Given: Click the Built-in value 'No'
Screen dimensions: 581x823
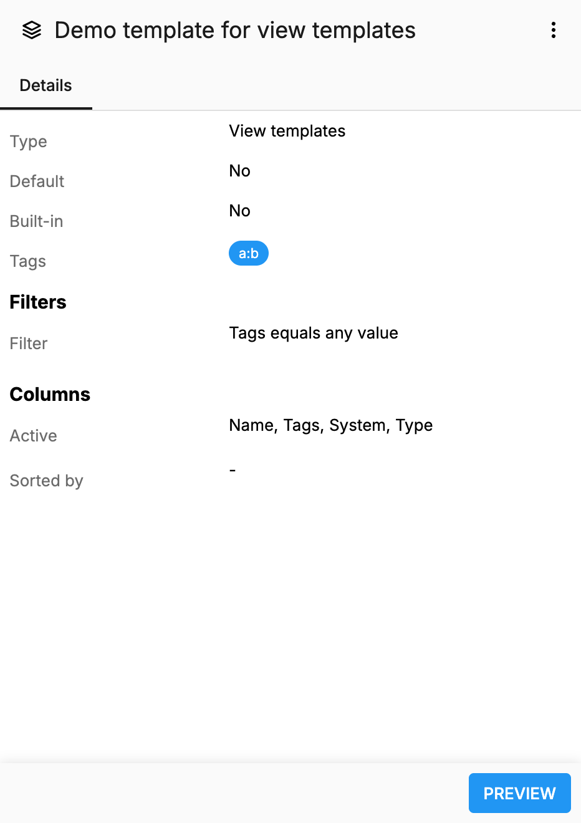Looking at the screenshot, I should tap(239, 211).
